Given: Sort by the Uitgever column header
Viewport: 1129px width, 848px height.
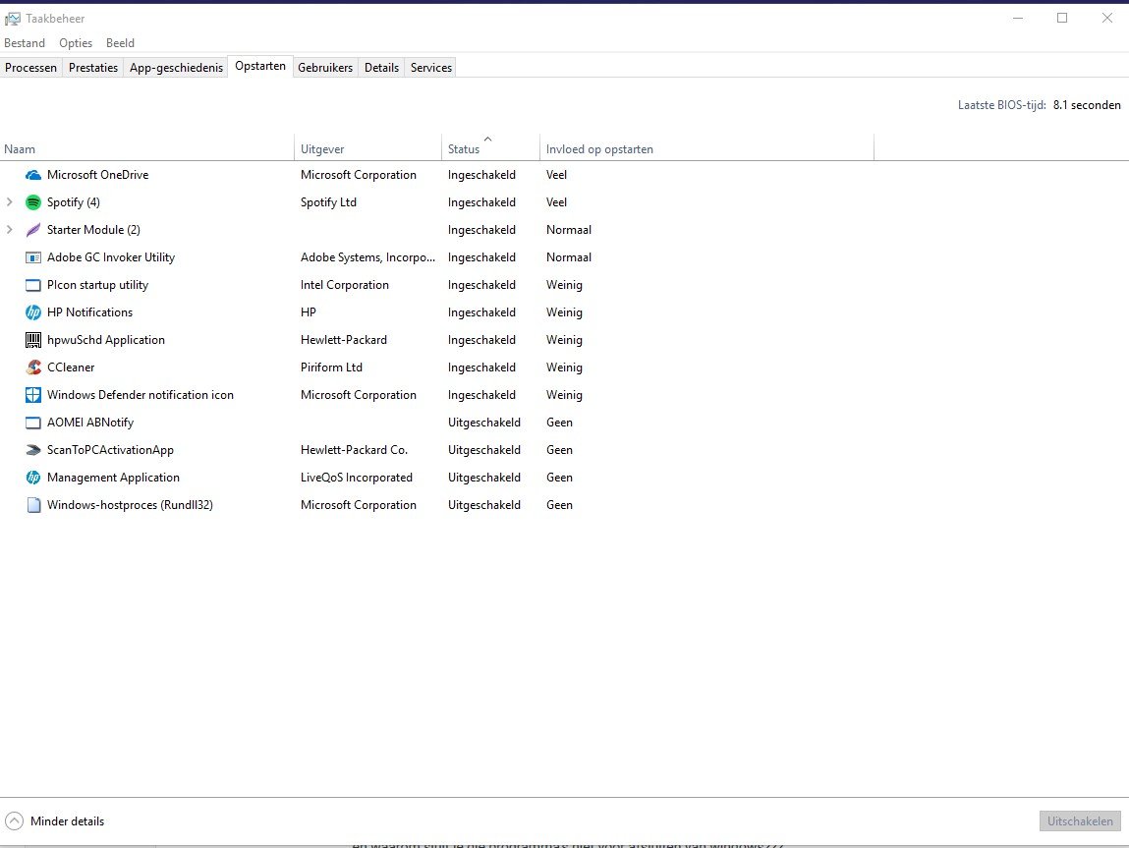Looking at the screenshot, I should 367,149.
